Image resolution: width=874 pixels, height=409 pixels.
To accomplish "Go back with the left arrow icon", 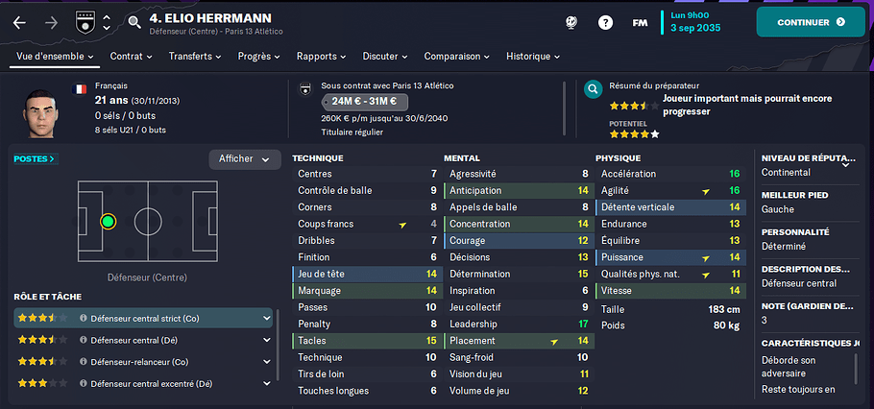I will tap(19, 23).
